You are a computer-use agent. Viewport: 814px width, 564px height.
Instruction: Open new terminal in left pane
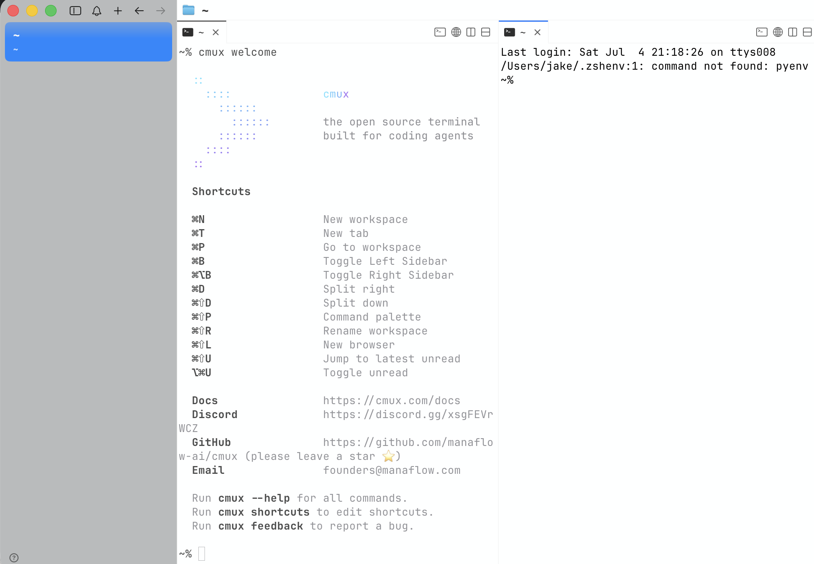440,32
